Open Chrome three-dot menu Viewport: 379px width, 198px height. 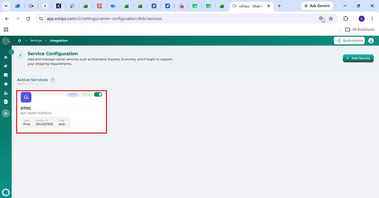[x=372, y=19]
